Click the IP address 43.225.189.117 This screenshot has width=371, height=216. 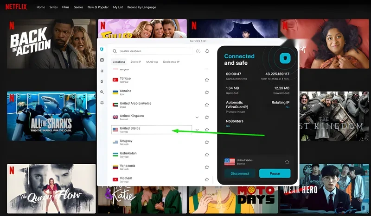(277, 74)
